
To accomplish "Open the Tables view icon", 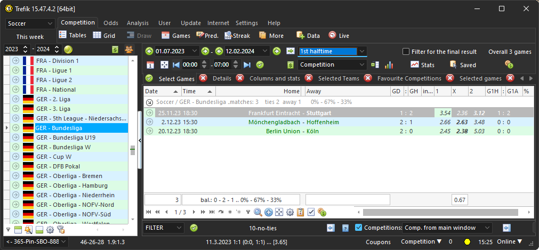I will tap(62, 35).
